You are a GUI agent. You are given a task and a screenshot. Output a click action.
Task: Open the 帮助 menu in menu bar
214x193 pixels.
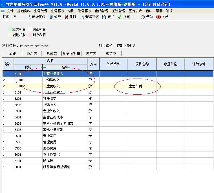(x=159, y=11)
